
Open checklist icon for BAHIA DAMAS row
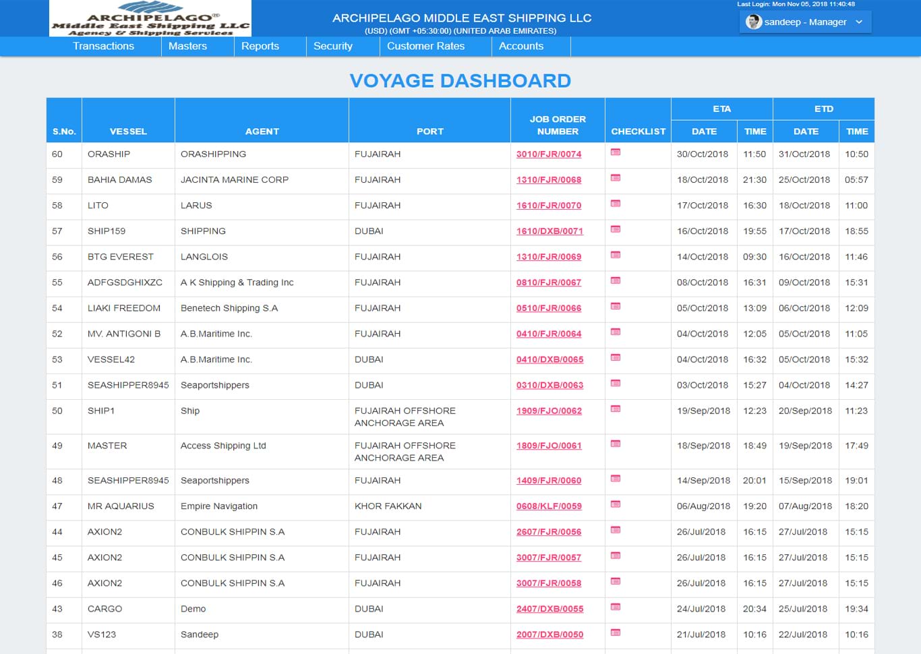615,178
